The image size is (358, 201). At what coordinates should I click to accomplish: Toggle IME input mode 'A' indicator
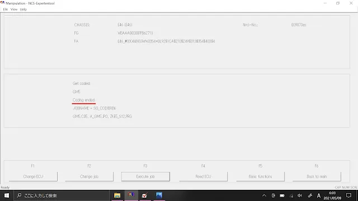(319, 195)
